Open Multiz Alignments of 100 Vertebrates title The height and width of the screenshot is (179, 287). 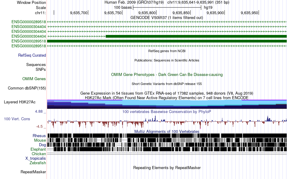tap(167, 131)
